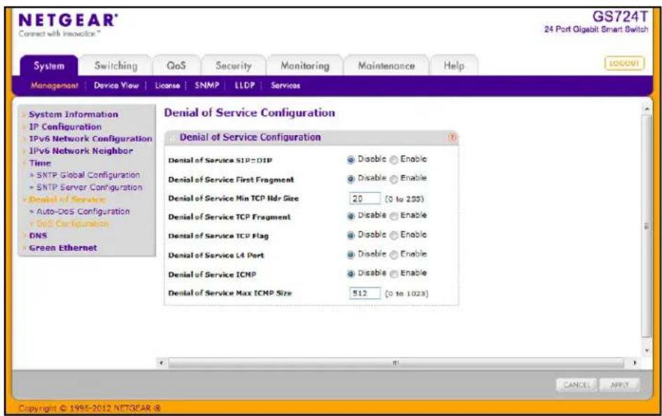Select the Device View submenu item
The image size is (662, 416).
116,85
